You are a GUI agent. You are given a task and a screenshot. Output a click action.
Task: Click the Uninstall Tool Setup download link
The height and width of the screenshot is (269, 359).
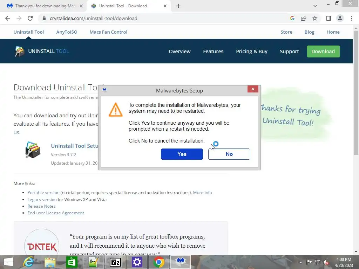(x=75, y=146)
